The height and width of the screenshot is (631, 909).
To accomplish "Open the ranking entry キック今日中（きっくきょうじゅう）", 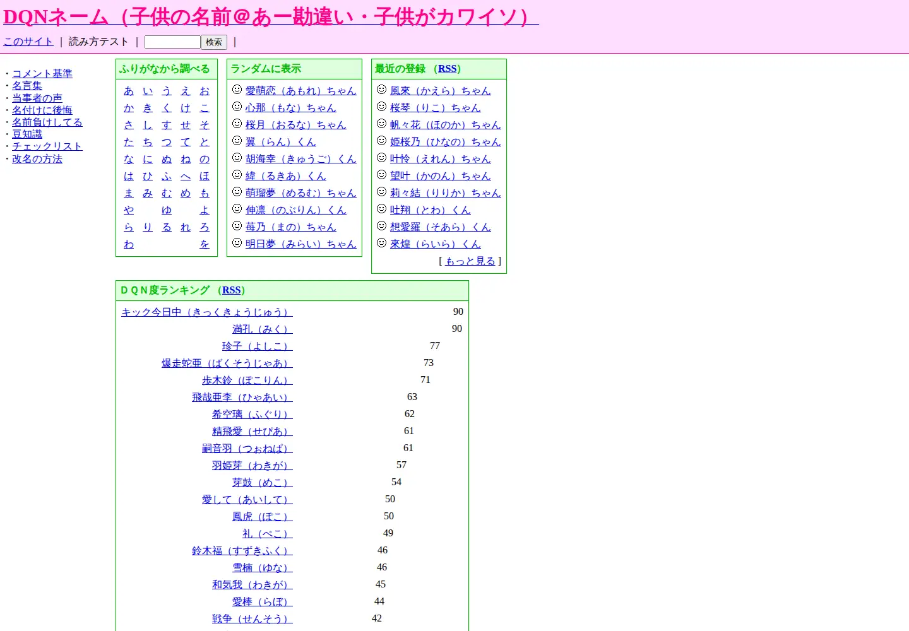I will click(x=207, y=312).
